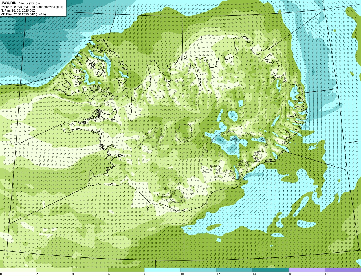The height and width of the screenshot is (276, 361).
Task: Click the legend scale label '2'
Action: 37,274
